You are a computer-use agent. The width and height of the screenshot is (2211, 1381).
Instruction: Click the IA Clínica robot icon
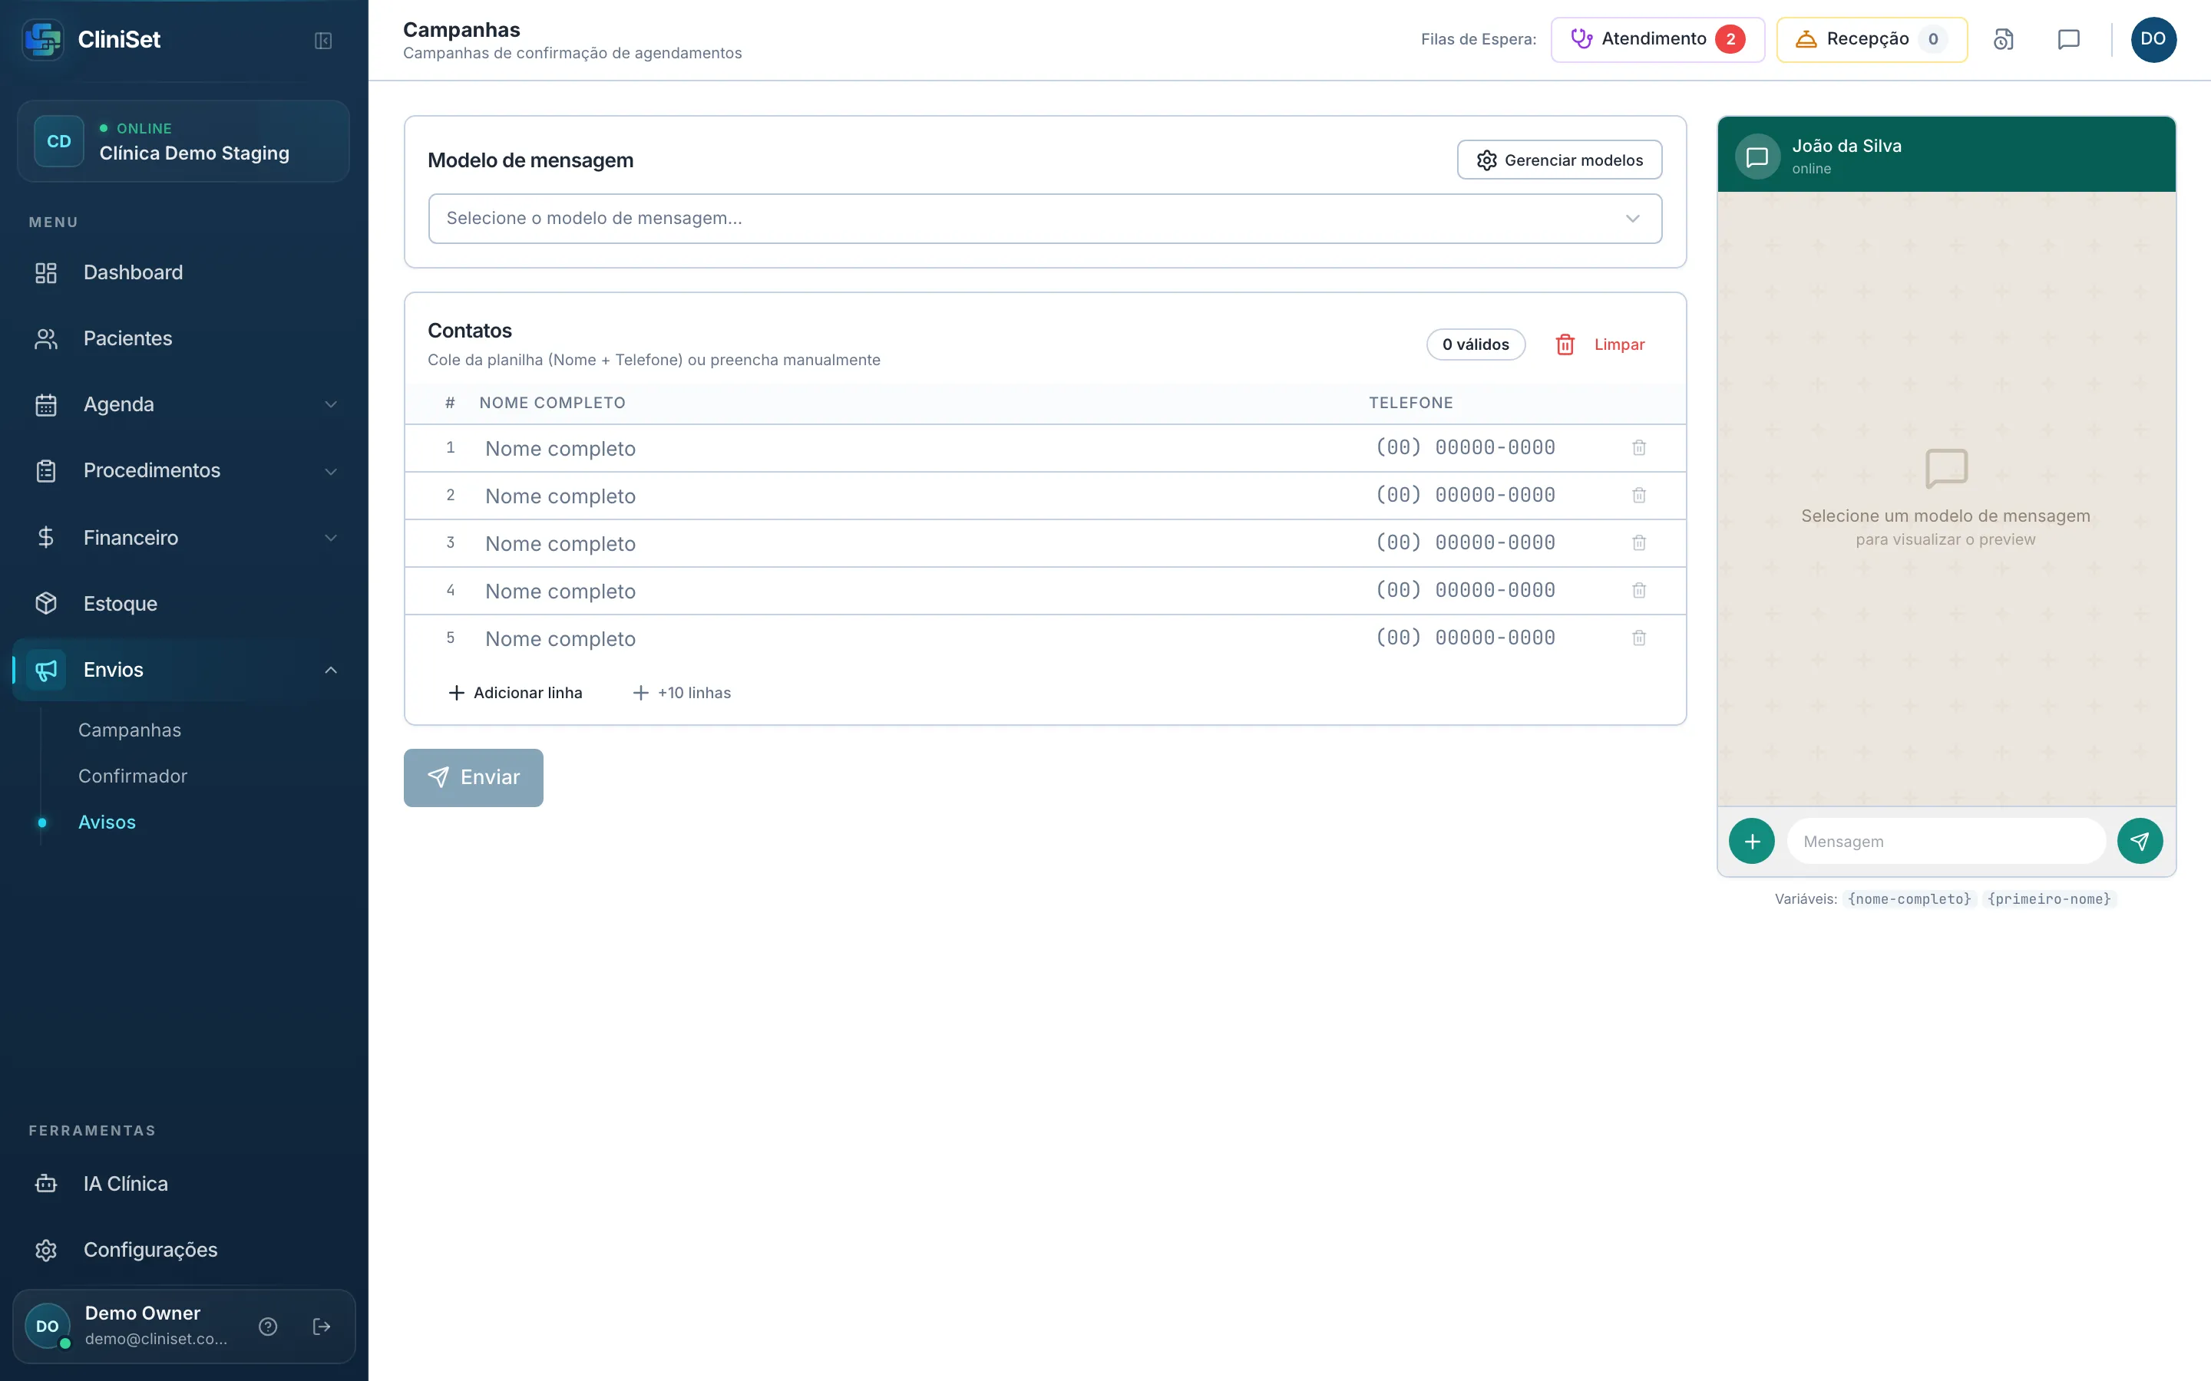[46, 1184]
